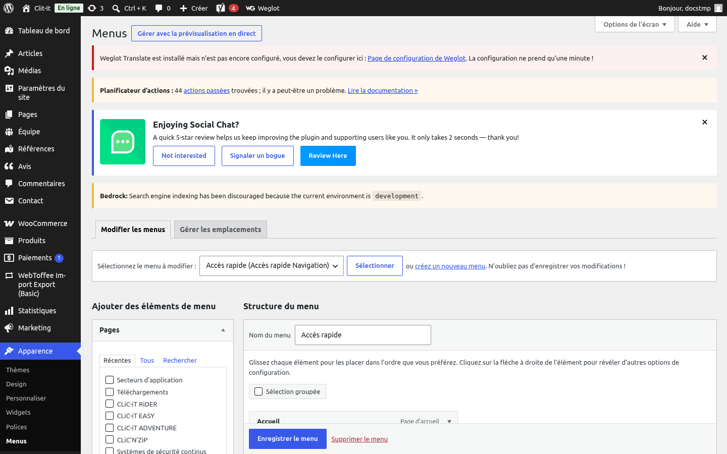Screen dimensions: 727x454
Task: Click the docstmp user avatar
Action: tap(718, 8)
